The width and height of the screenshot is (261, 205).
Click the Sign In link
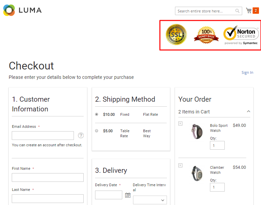tap(247, 72)
